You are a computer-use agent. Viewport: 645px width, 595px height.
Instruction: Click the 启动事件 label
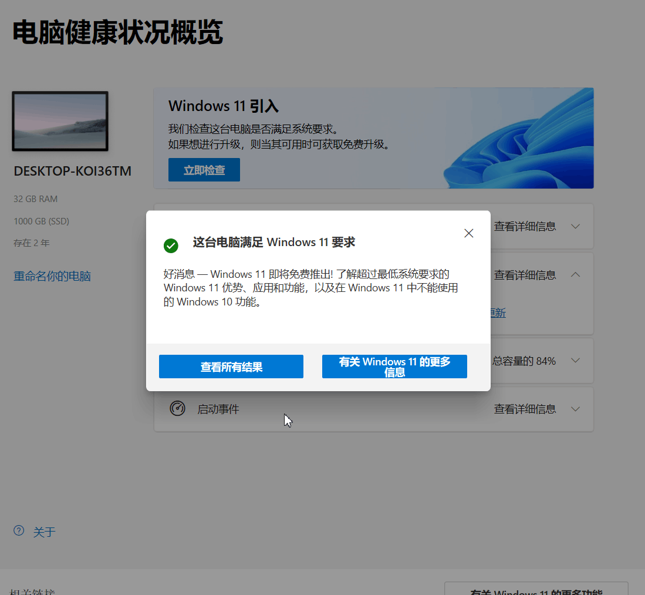pyautogui.click(x=218, y=409)
